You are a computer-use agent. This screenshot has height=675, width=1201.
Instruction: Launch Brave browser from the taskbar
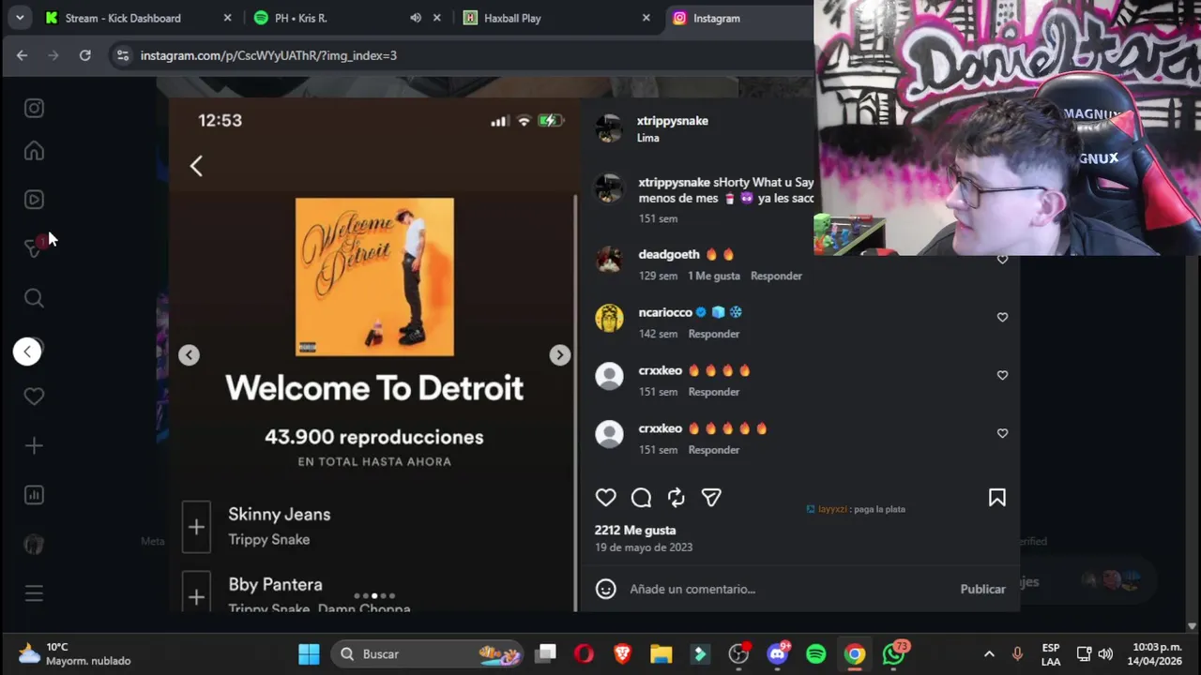pos(623,653)
